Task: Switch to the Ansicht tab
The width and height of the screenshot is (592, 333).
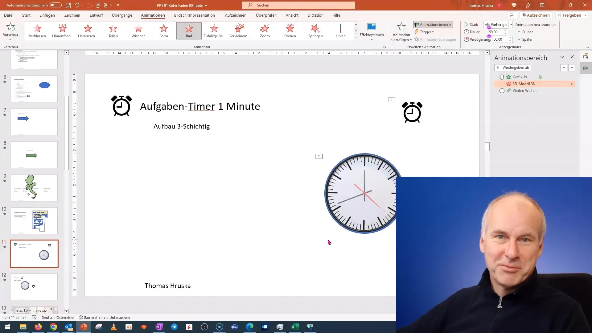Action: pos(292,15)
